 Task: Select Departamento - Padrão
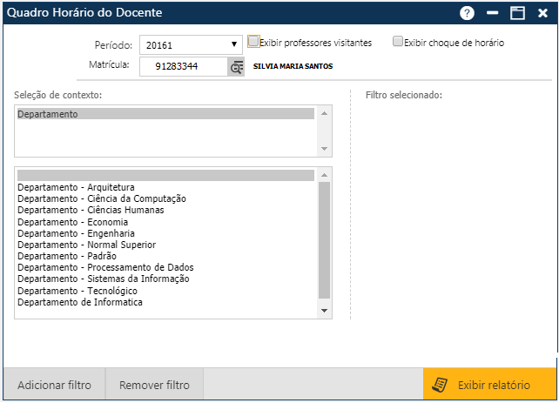pyautogui.click(x=165, y=256)
